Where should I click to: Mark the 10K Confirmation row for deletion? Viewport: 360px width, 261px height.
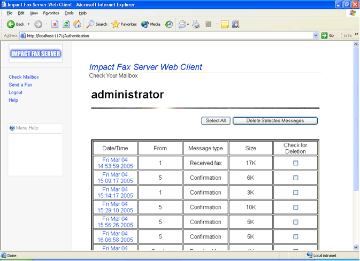tap(295, 208)
